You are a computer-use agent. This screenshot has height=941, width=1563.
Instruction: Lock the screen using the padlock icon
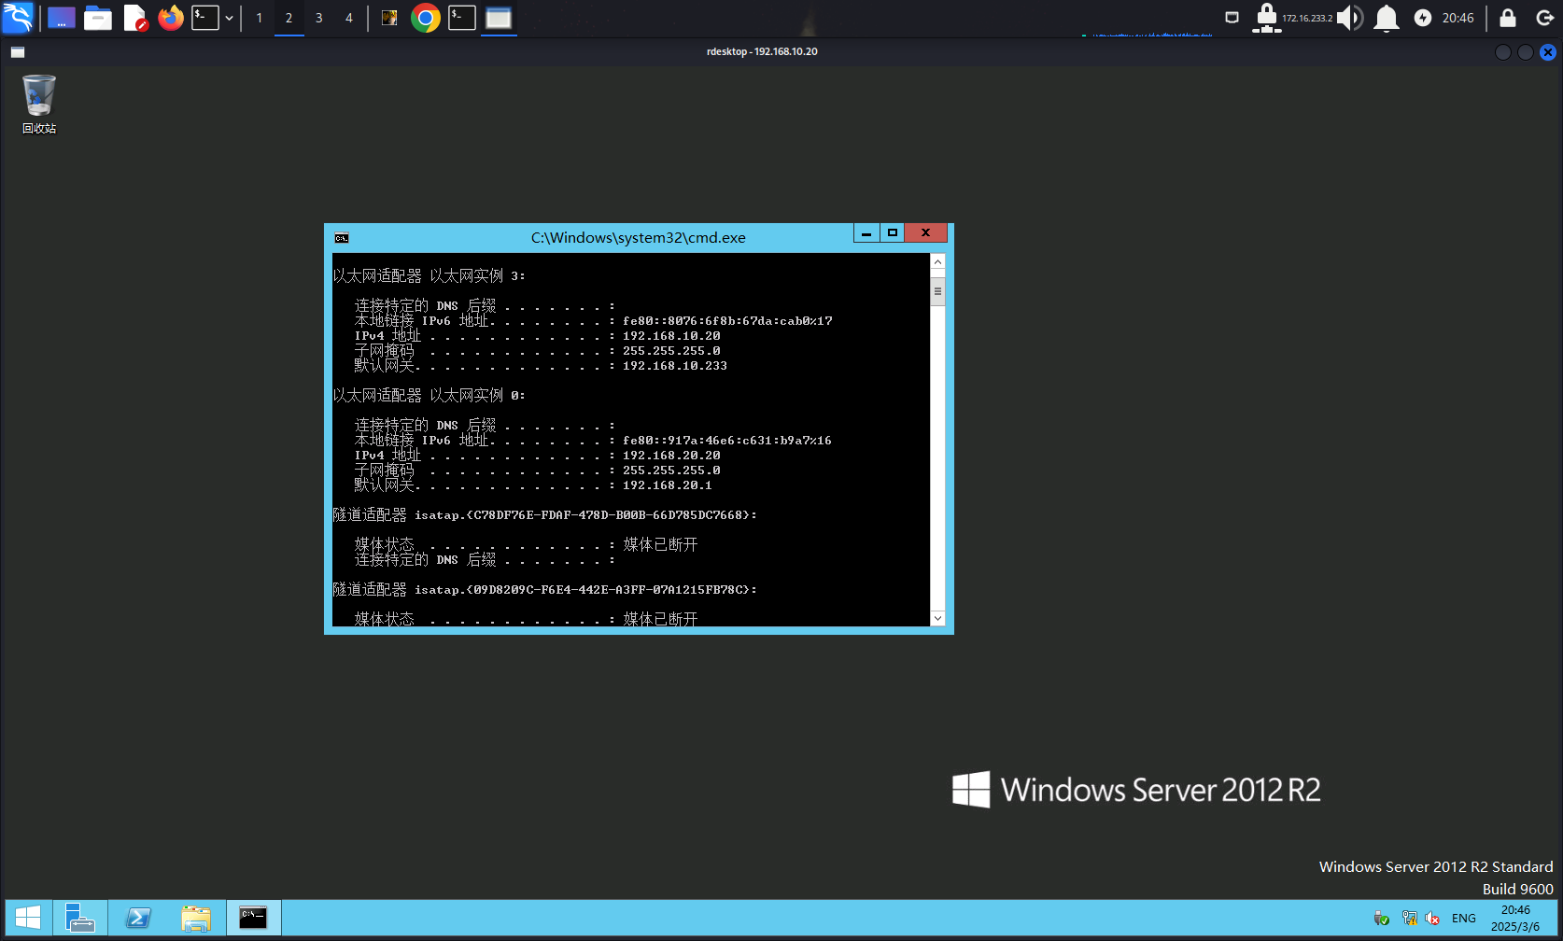click(1508, 18)
